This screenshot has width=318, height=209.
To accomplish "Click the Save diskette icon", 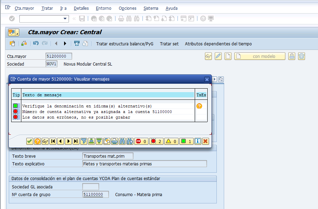I will coord(82,18).
